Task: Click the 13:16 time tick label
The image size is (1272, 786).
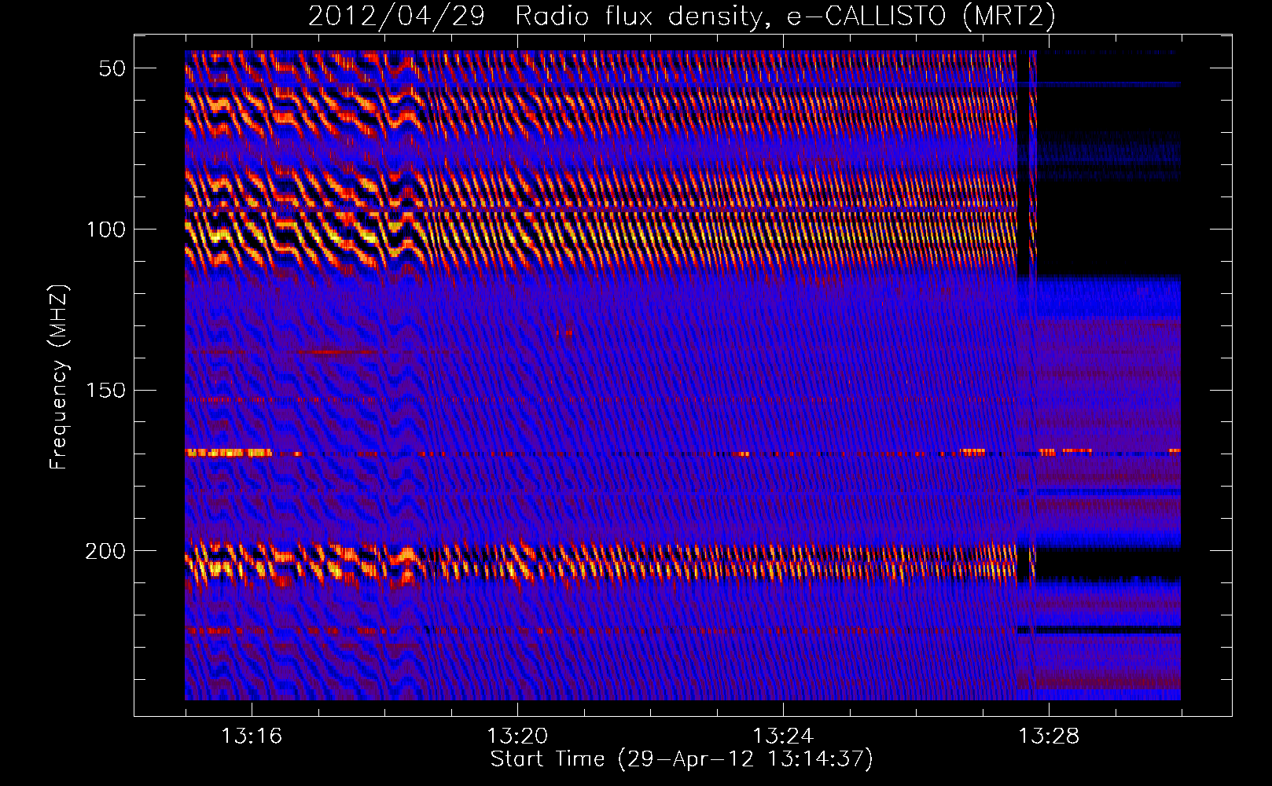Action: pos(252,736)
